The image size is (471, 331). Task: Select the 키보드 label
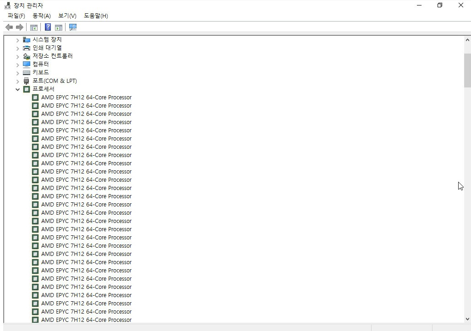click(41, 72)
